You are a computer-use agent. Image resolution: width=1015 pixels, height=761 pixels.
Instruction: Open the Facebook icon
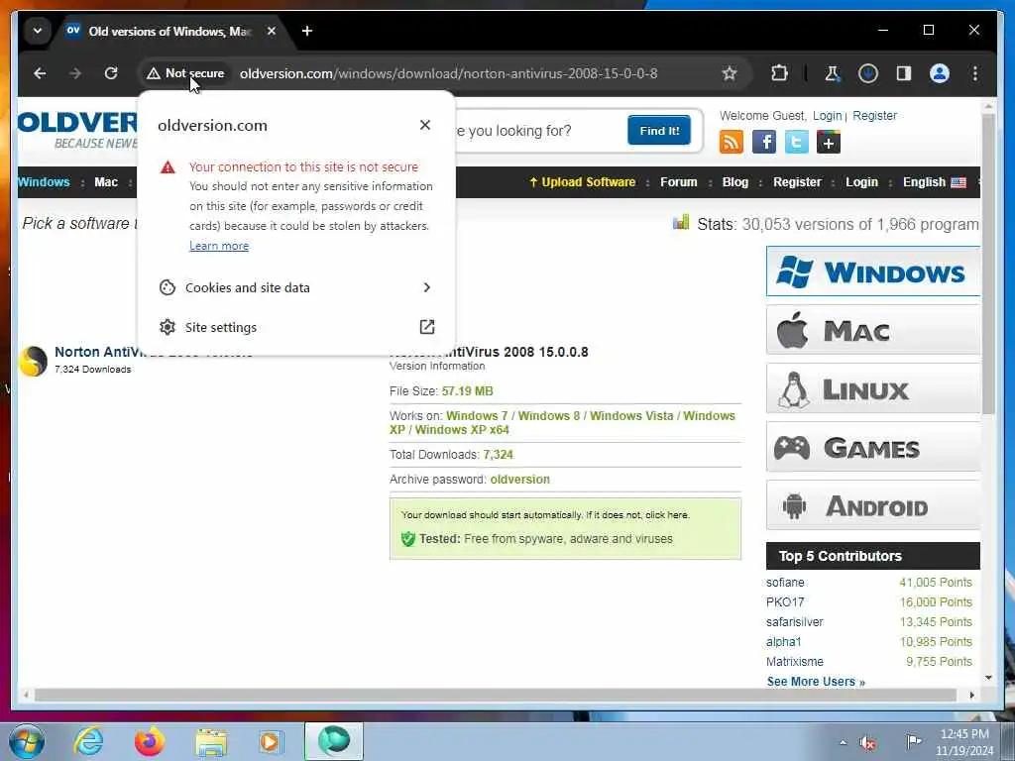(x=764, y=142)
